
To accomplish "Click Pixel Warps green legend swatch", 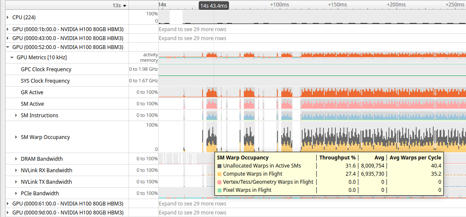I will [219, 190].
